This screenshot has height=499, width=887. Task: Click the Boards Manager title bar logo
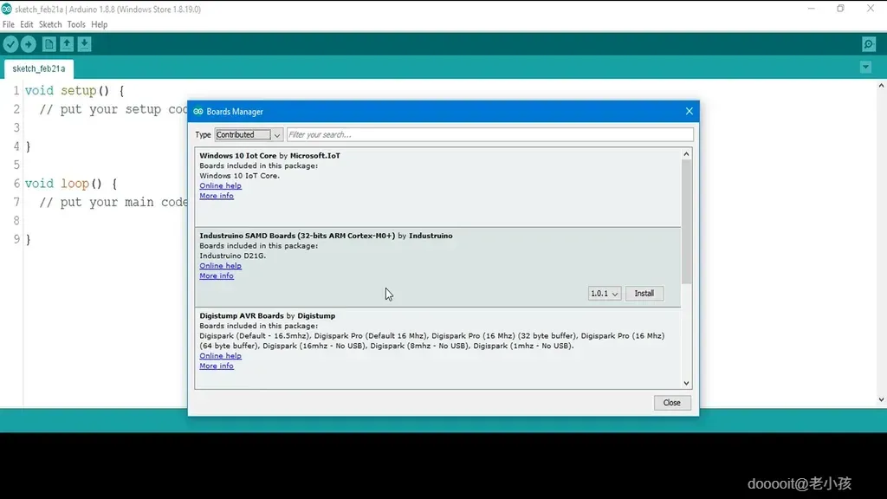pyautogui.click(x=198, y=112)
